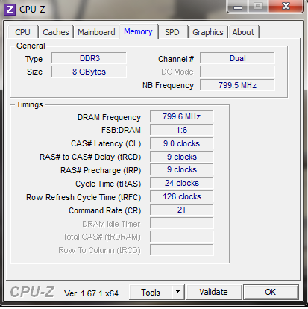Click the FSB:DRAM value 1:6
This screenshot has width=308, height=309.
(182, 130)
